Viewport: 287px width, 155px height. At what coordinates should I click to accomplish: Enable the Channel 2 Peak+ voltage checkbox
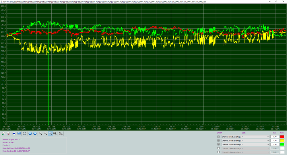218,152
